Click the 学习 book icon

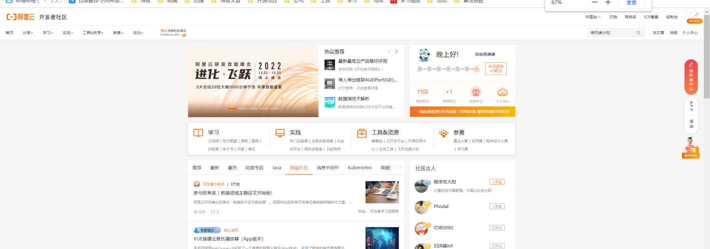[x=198, y=133]
